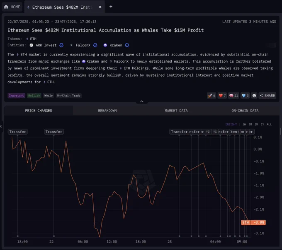Screen dimensions: 282x250
Task: React with the diamond emoji
Action: 245,95
